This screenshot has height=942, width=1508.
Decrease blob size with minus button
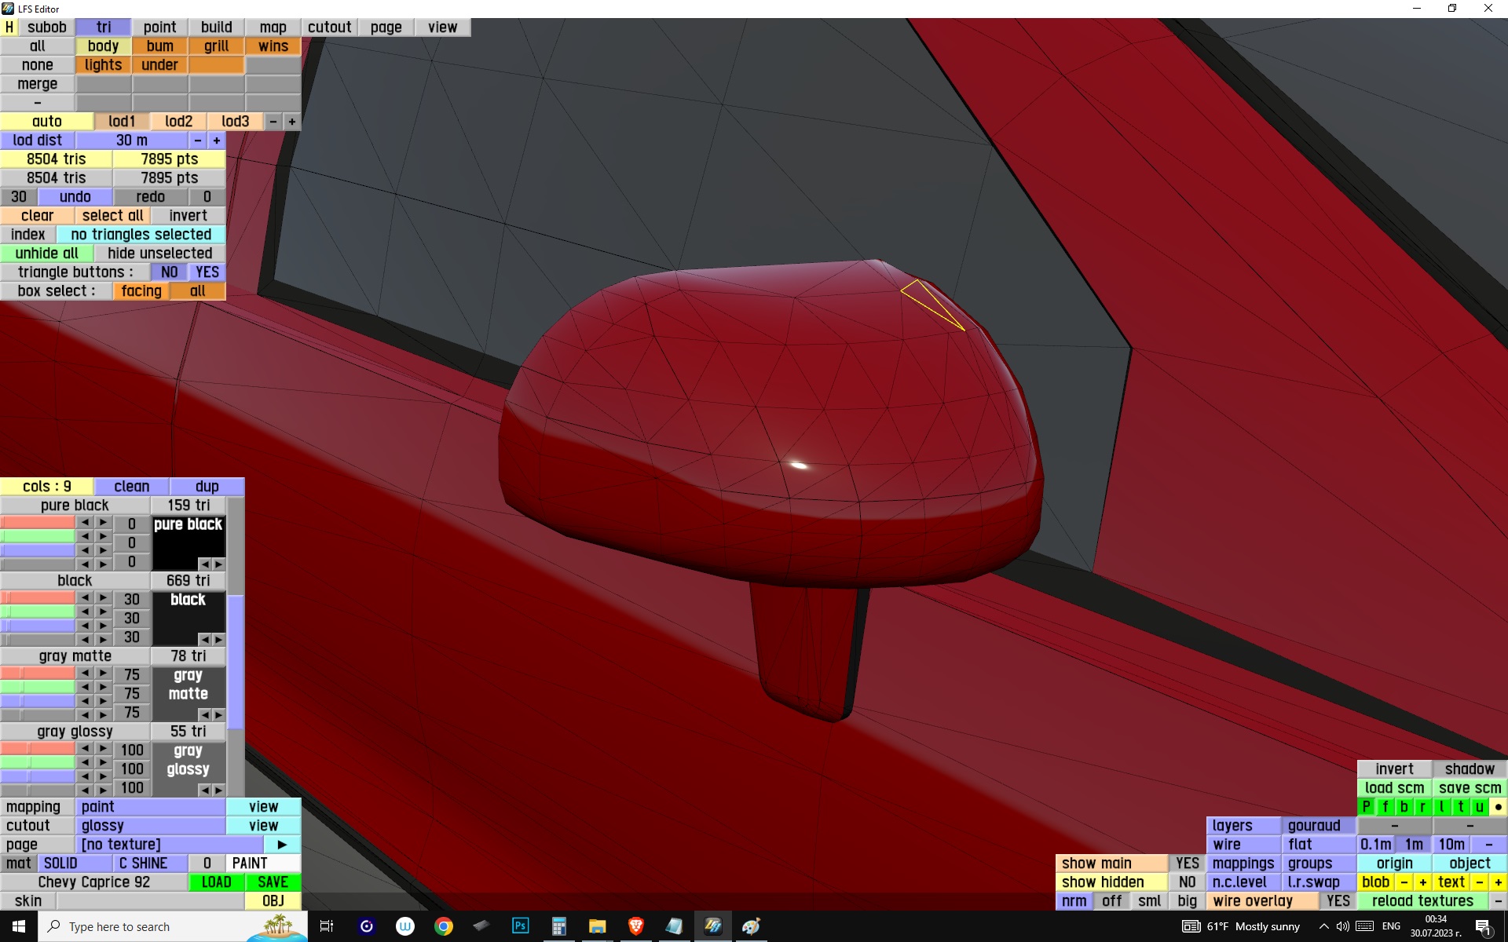pyautogui.click(x=1404, y=882)
